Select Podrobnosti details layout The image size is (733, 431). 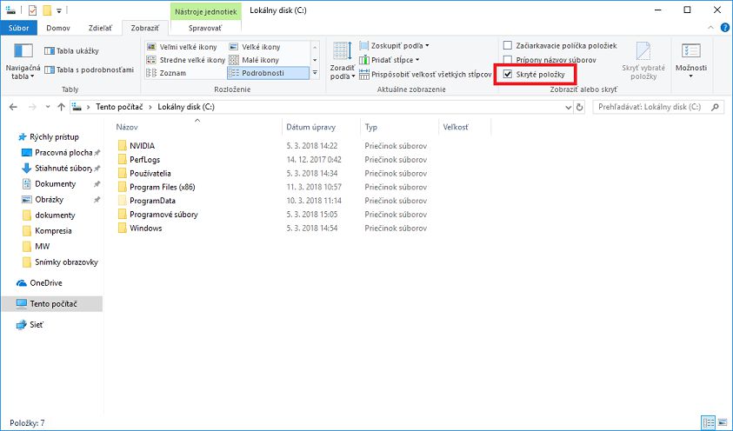click(x=268, y=73)
